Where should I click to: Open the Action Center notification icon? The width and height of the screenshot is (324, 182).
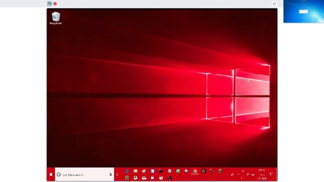click(x=271, y=174)
